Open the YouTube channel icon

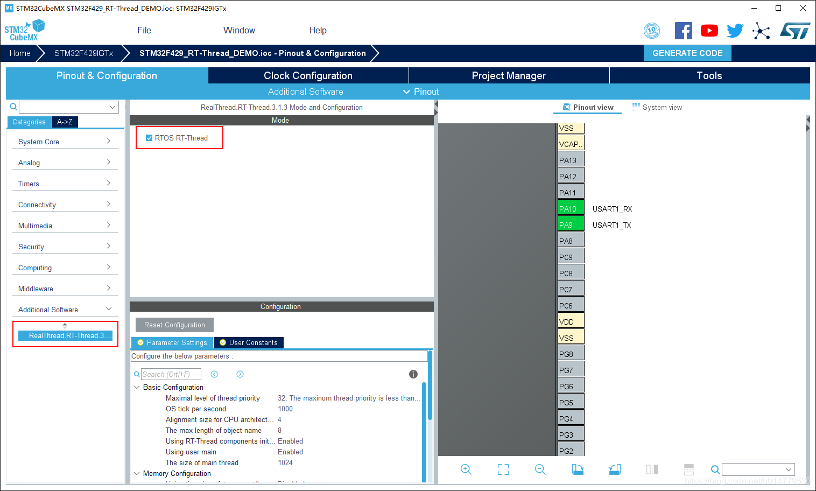tap(709, 31)
